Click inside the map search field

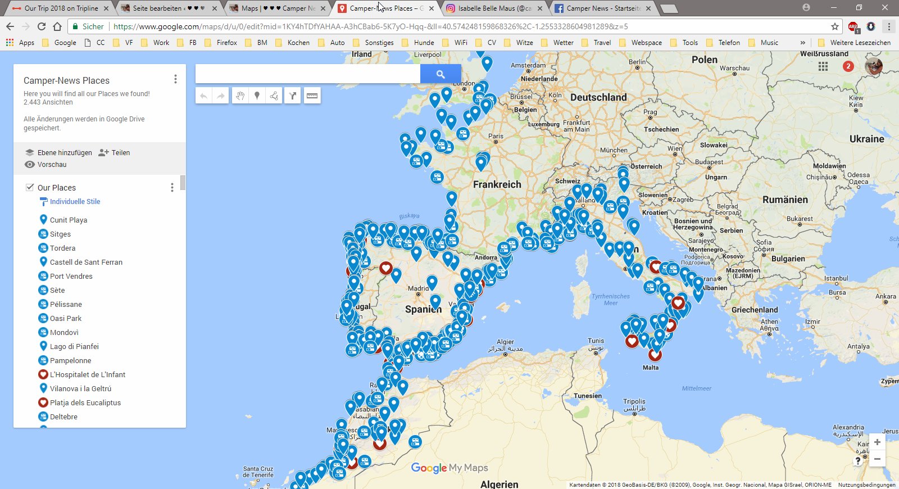[308, 74]
